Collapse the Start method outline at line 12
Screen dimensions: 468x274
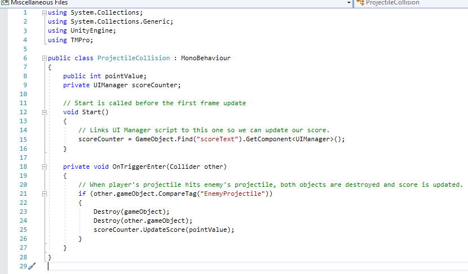tap(45, 113)
